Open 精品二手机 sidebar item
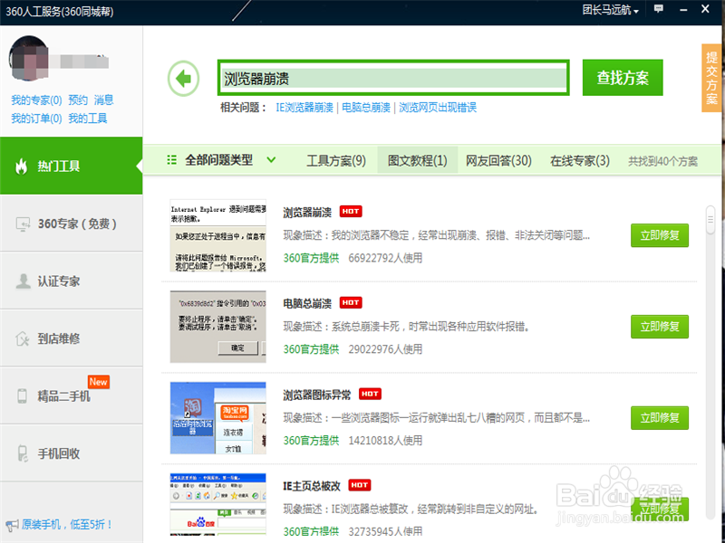725x543 pixels. [x=72, y=395]
